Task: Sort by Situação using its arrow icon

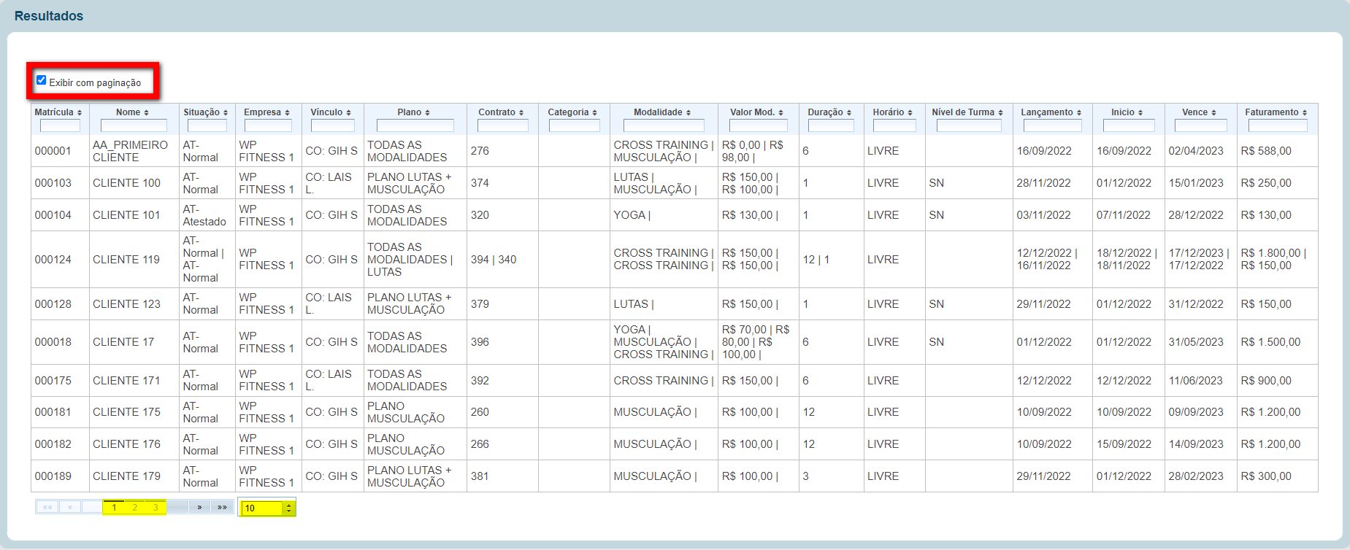Action: coord(226,113)
